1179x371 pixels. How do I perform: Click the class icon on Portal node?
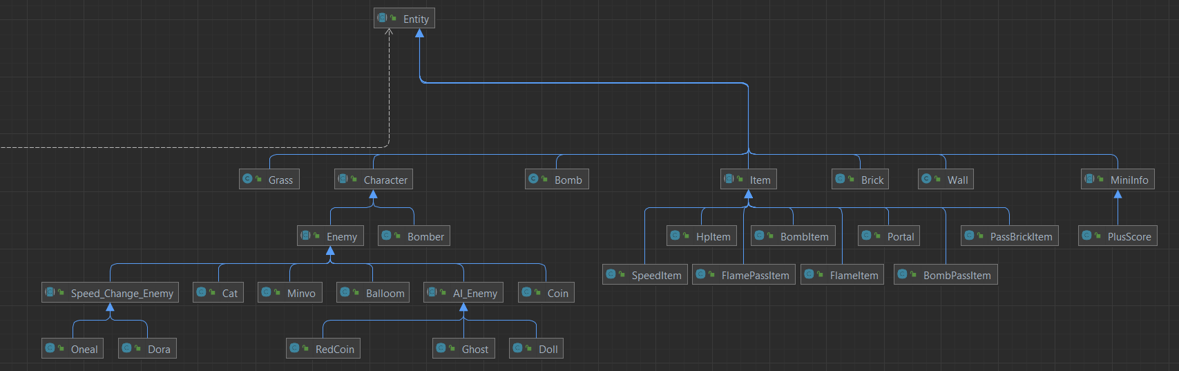click(866, 235)
